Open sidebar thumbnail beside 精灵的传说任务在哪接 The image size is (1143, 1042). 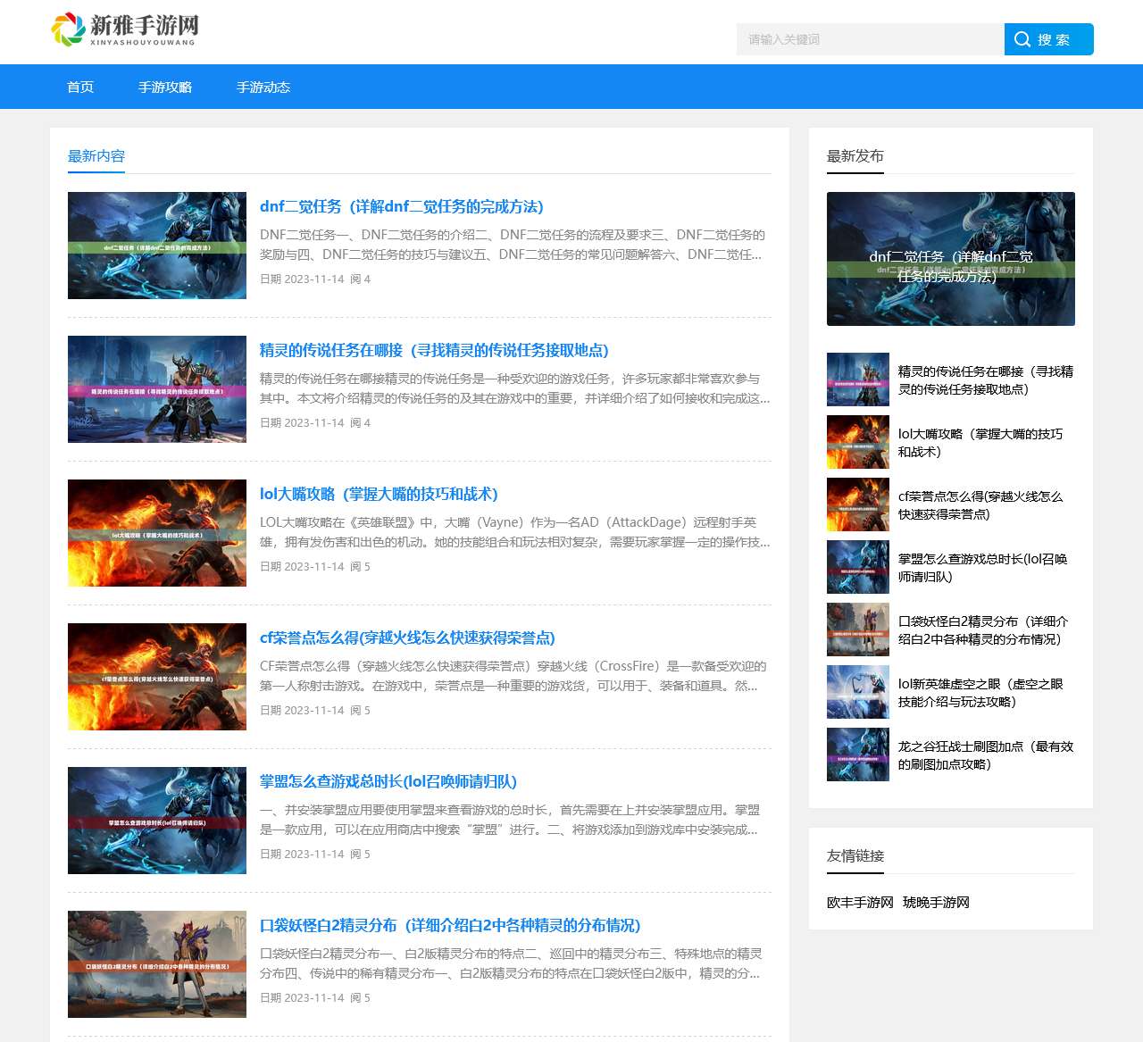click(x=858, y=379)
